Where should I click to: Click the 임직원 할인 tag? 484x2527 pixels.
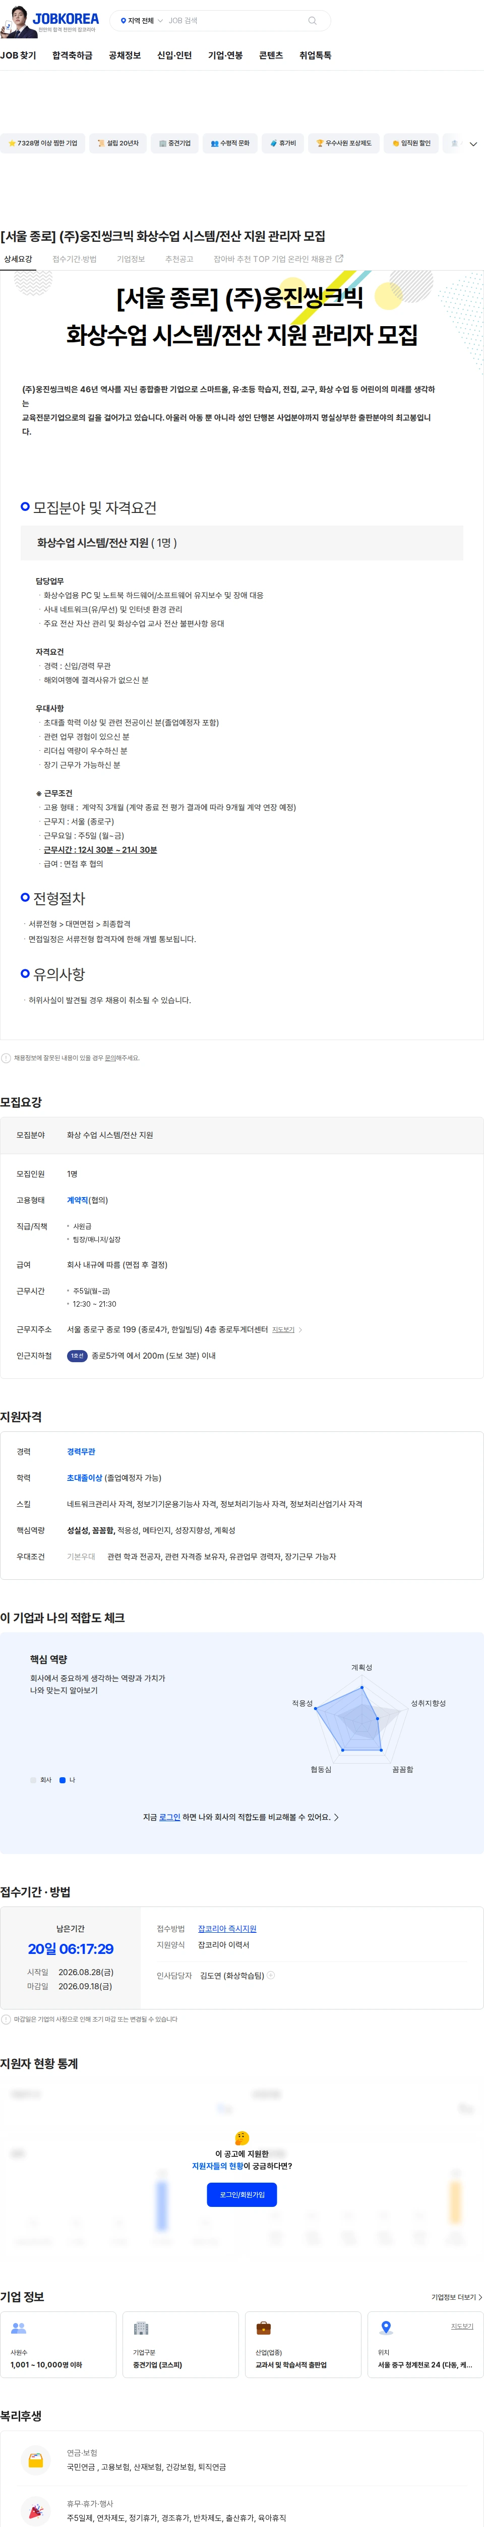click(410, 143)
